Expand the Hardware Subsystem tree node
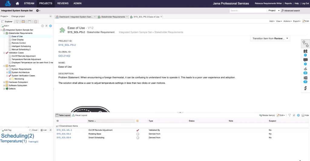310x161 pixels. pyautogui.click(x=4, y=82)
